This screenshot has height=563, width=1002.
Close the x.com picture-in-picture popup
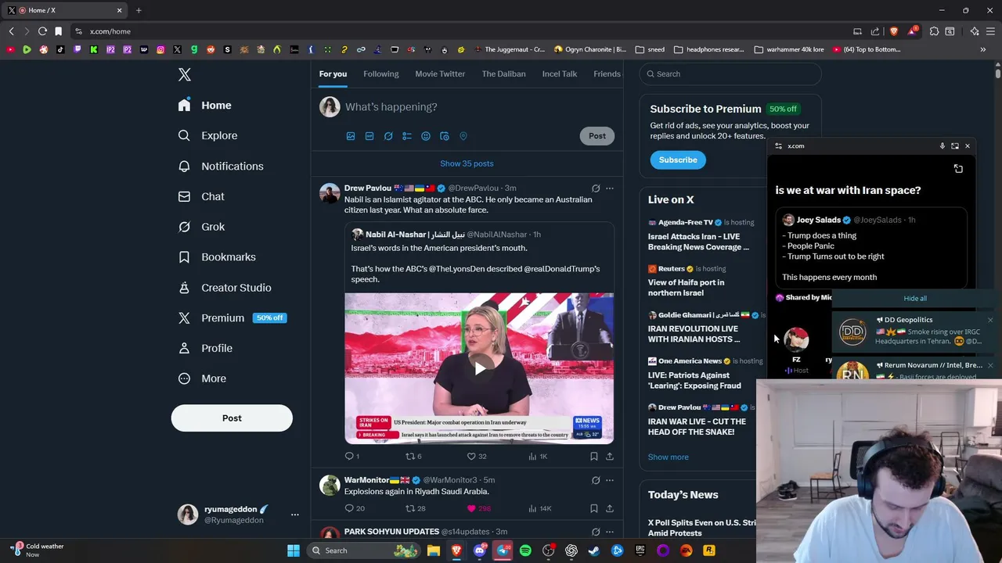tap(968, 146)
